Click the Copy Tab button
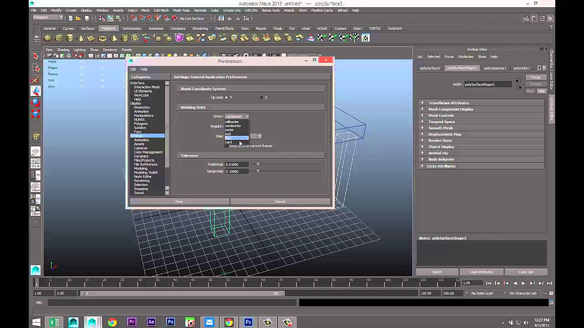584x328 pixels. (x=526, y=272)
